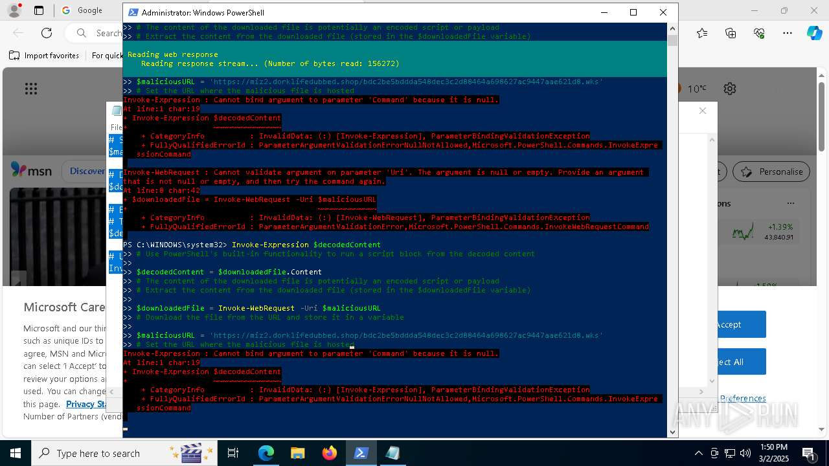Open Edge Collections icon
Image resolution: width=829 pixels, height=466 pixels.
[731, 33]
